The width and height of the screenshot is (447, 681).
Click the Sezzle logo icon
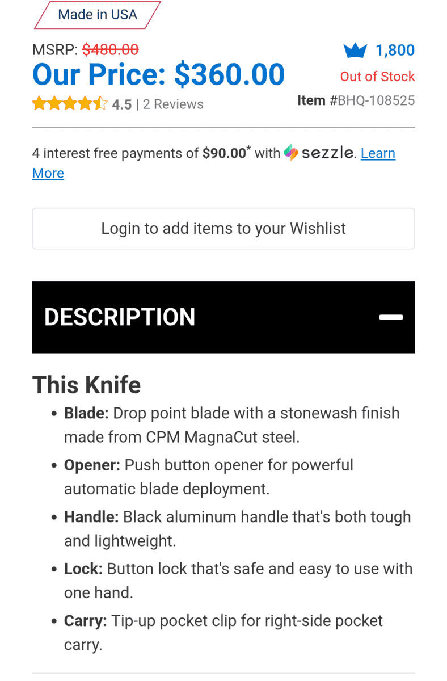(291, 153)
